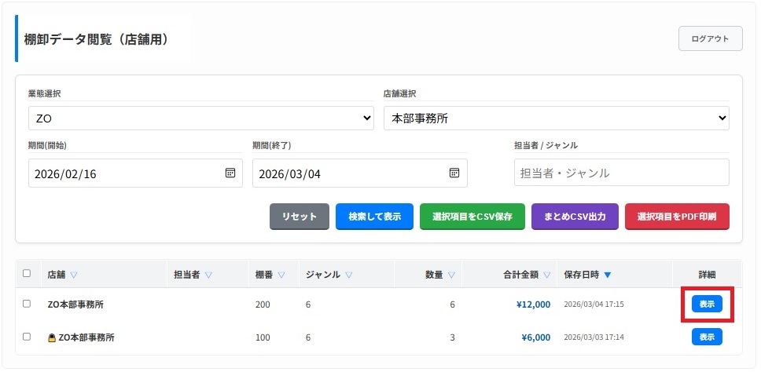Click sort arrow icon beside 棚番 column

tap(281, 275)
